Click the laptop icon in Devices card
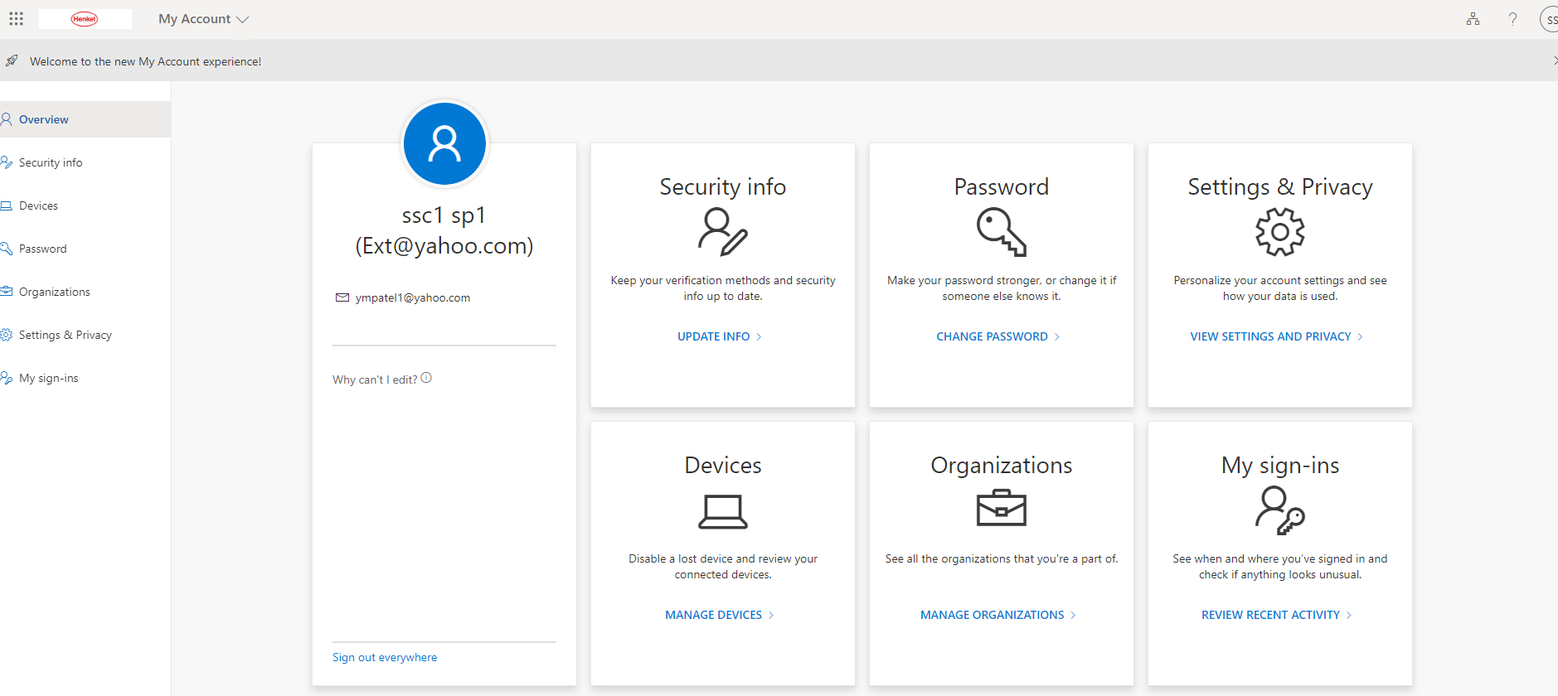Image resolution: width=1558 pixels, height=696 pixels. 722,511
